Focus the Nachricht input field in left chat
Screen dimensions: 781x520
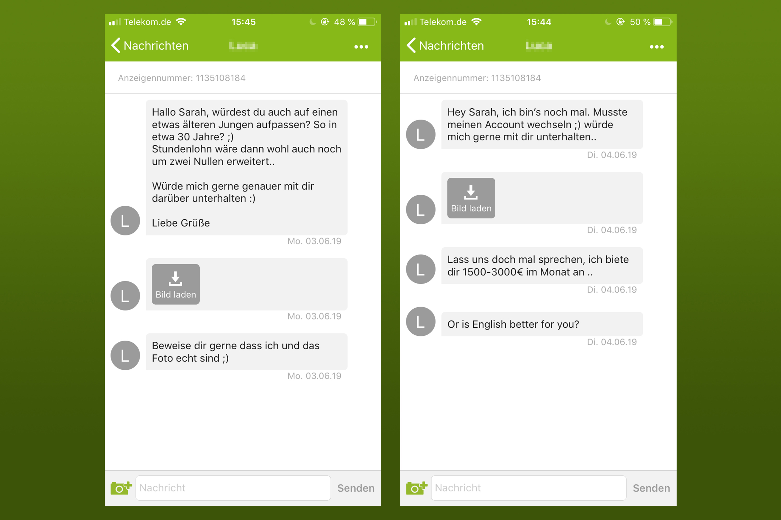(x=233, y=488)
